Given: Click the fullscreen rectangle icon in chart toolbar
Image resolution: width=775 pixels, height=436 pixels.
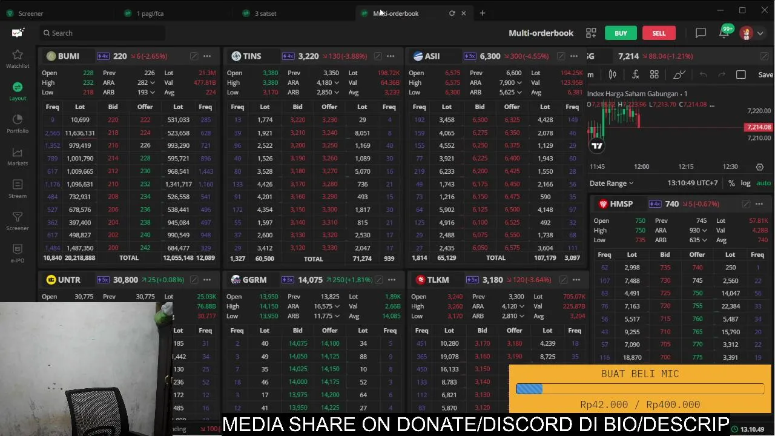Looking at the screenshot, I should [741, 74].
